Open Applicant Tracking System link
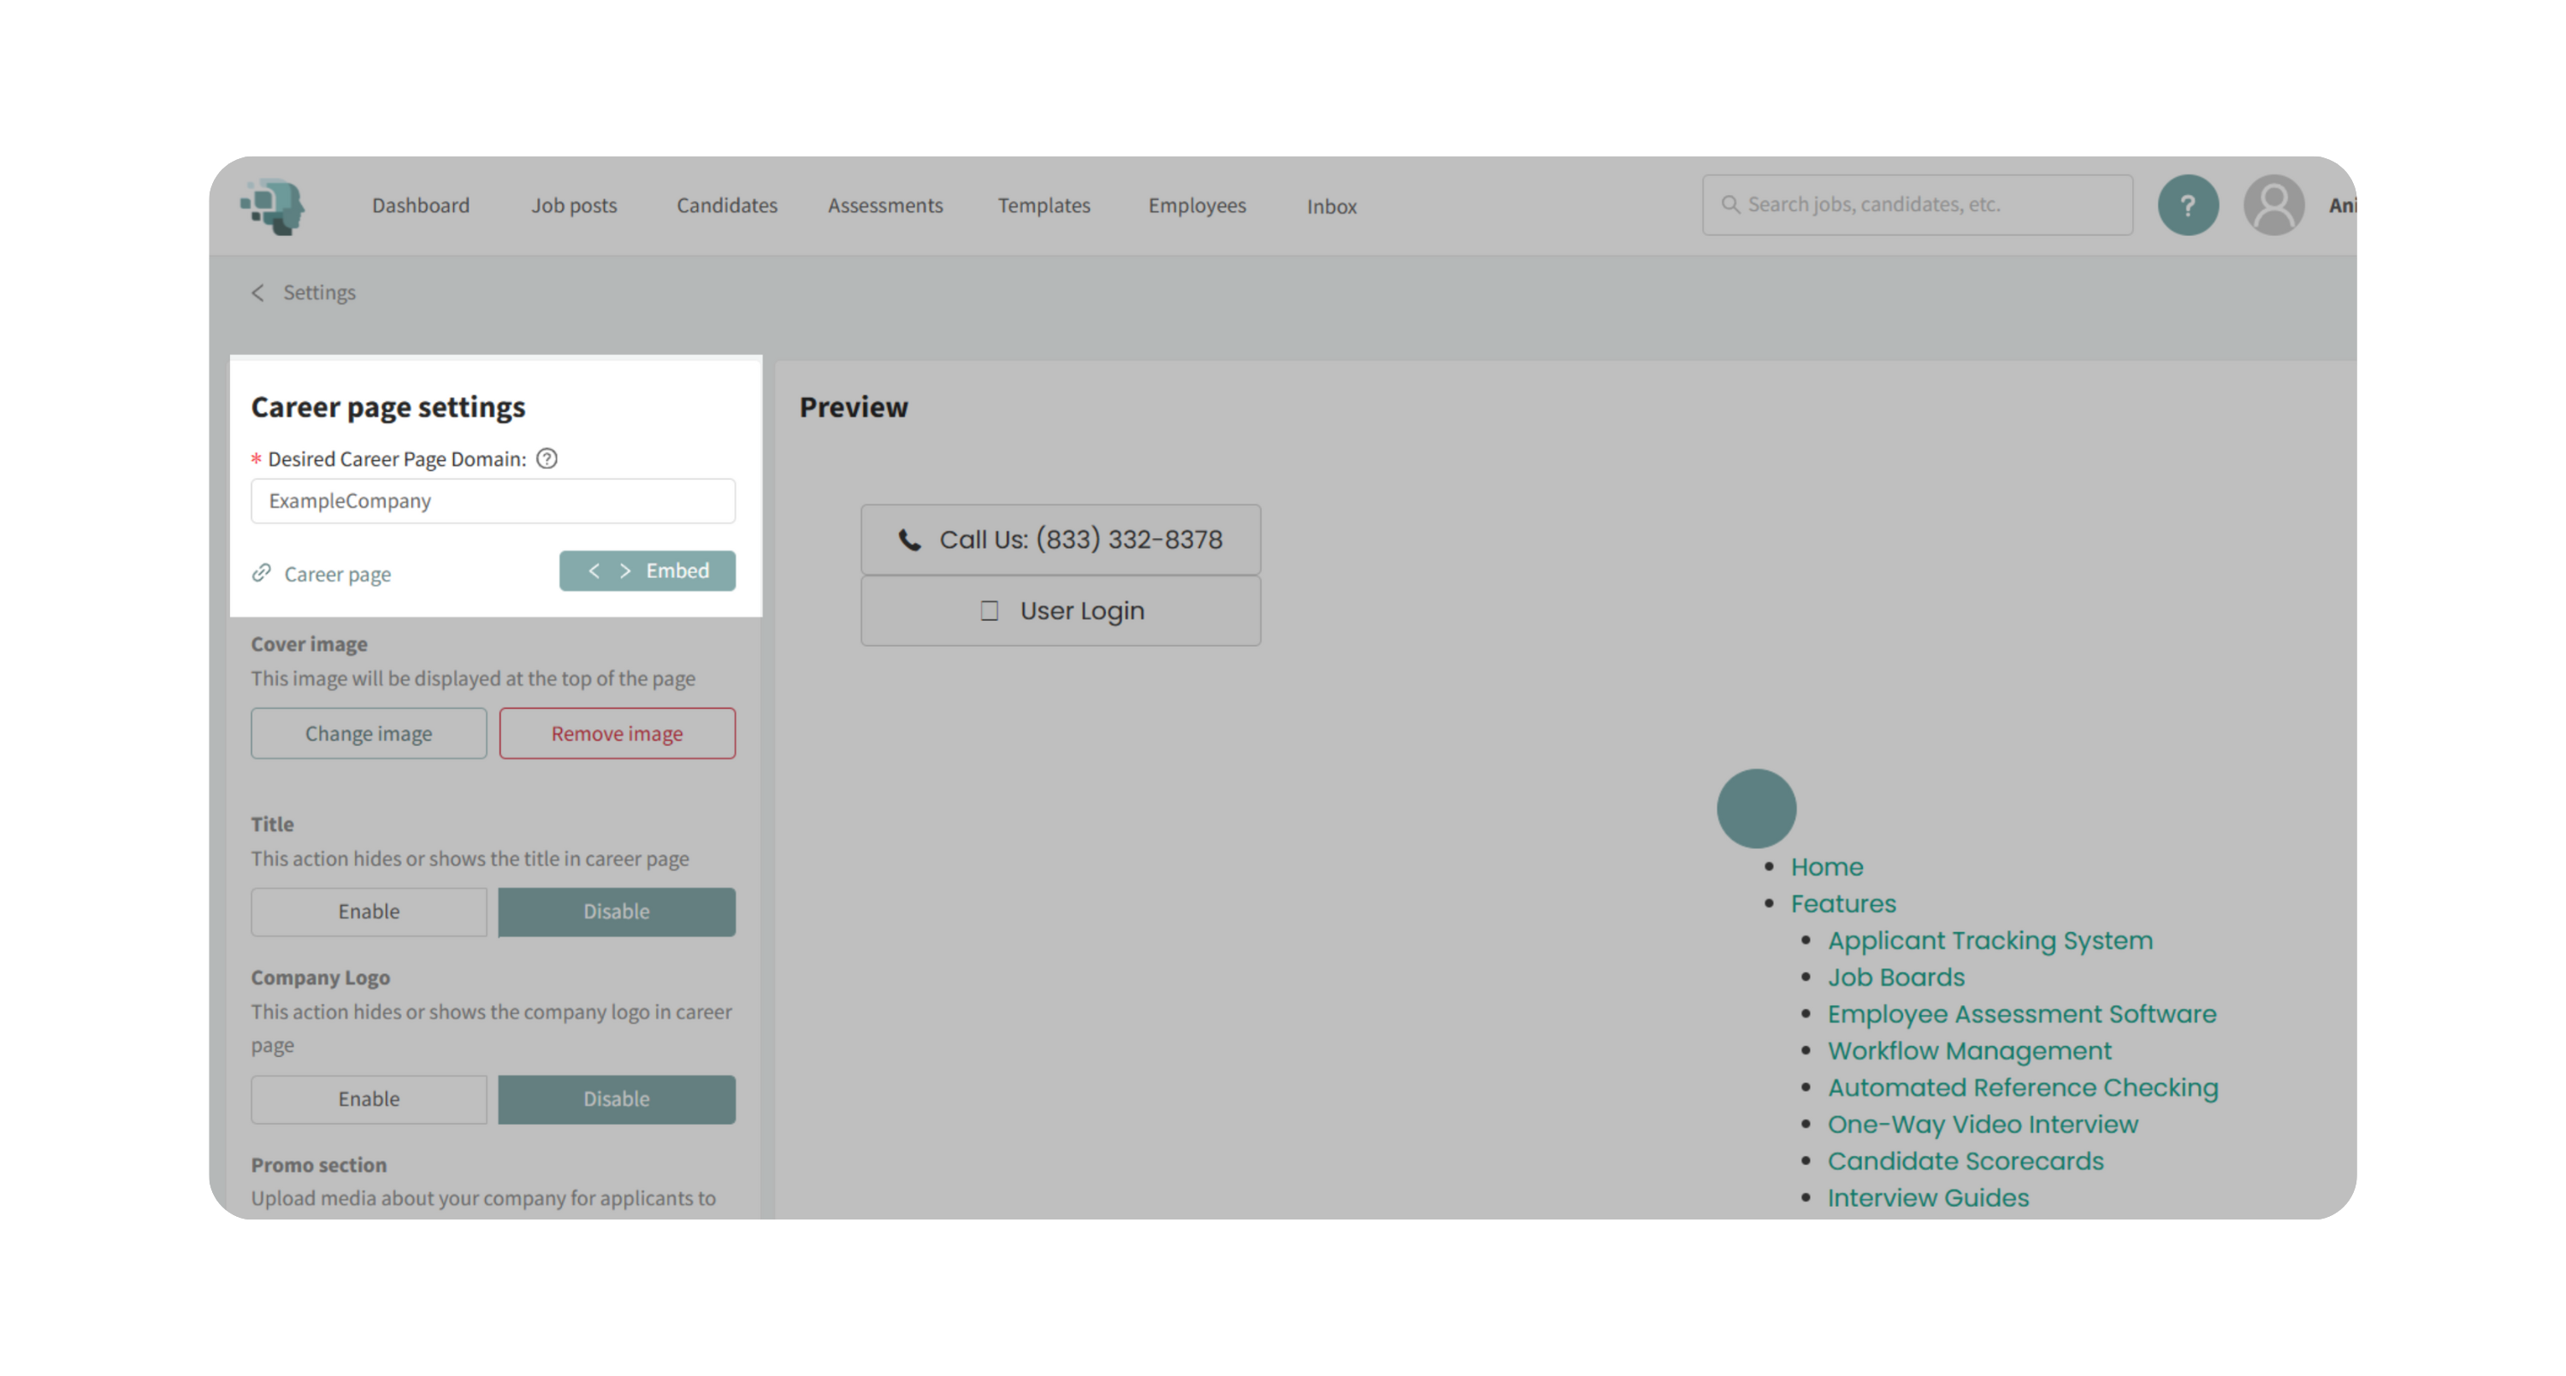The image size is (2566, 1376). click(1990, 940)
